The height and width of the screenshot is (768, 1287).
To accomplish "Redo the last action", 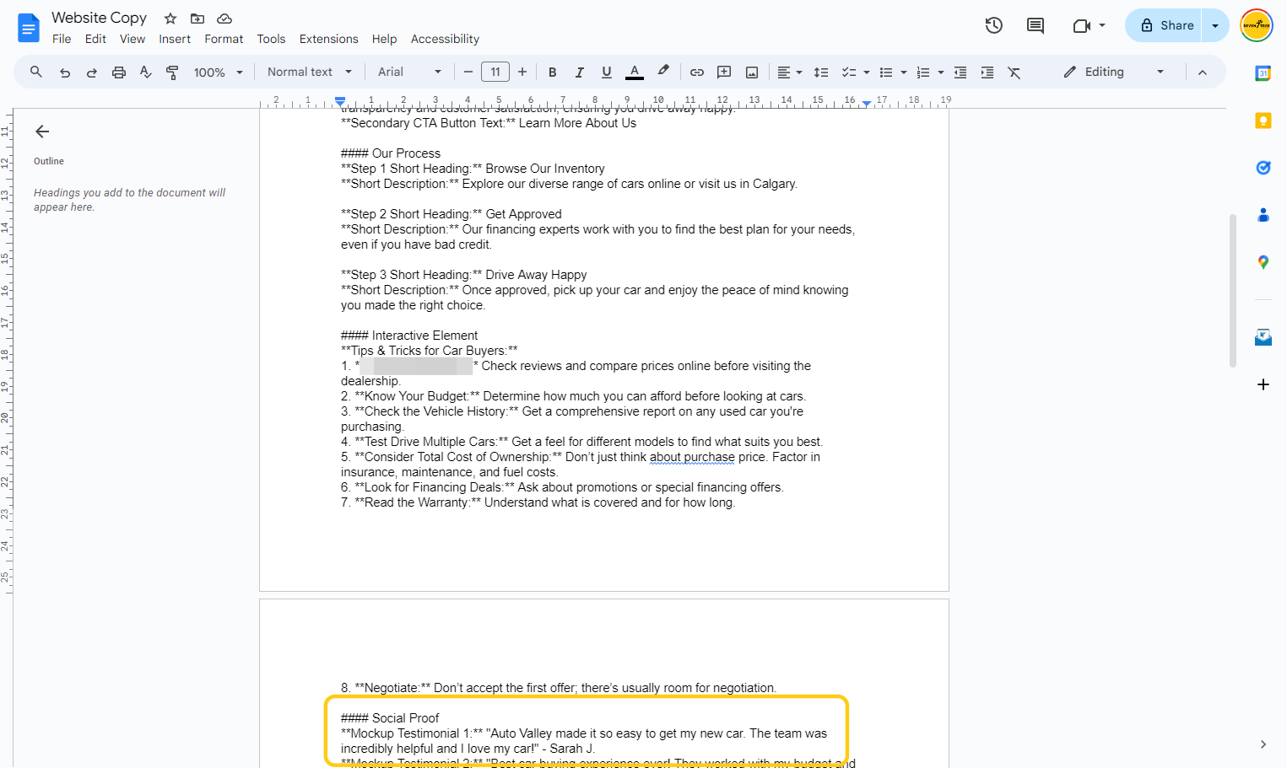I will tap(92, 73).
